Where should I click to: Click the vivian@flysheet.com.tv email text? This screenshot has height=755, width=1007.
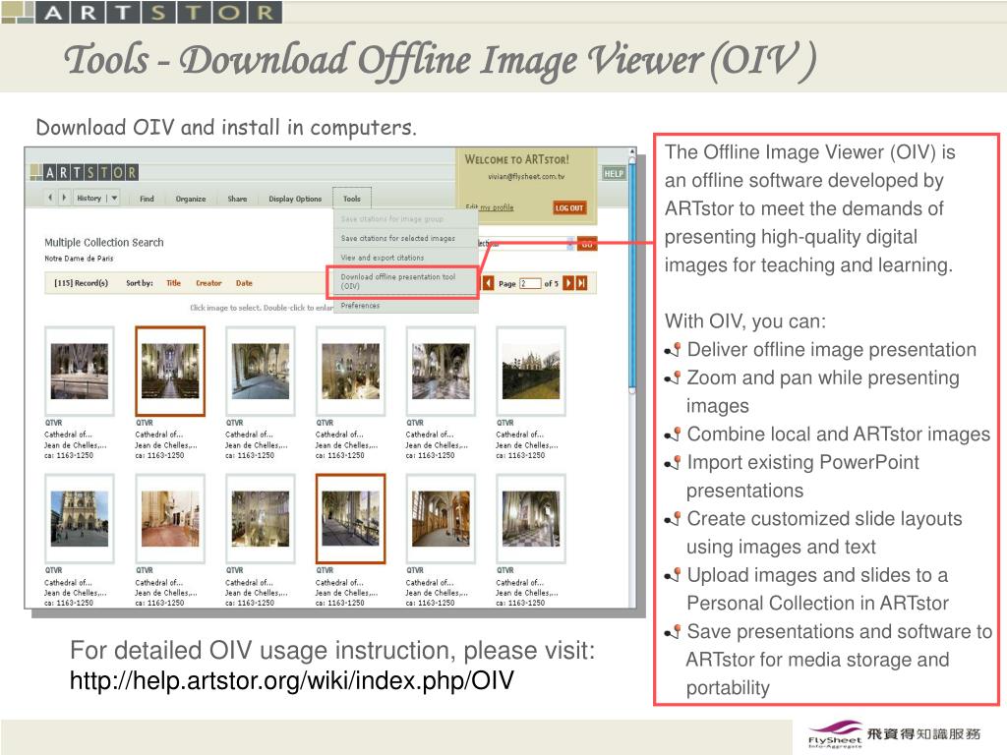click(x=526, y=177)
